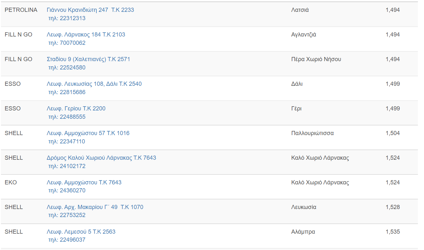Open address link Λεωφ. Αρχ. Μακαρίου Γ΄ 49
The width and height of the screenshot is (424, 250).
(x=95, y=207)
